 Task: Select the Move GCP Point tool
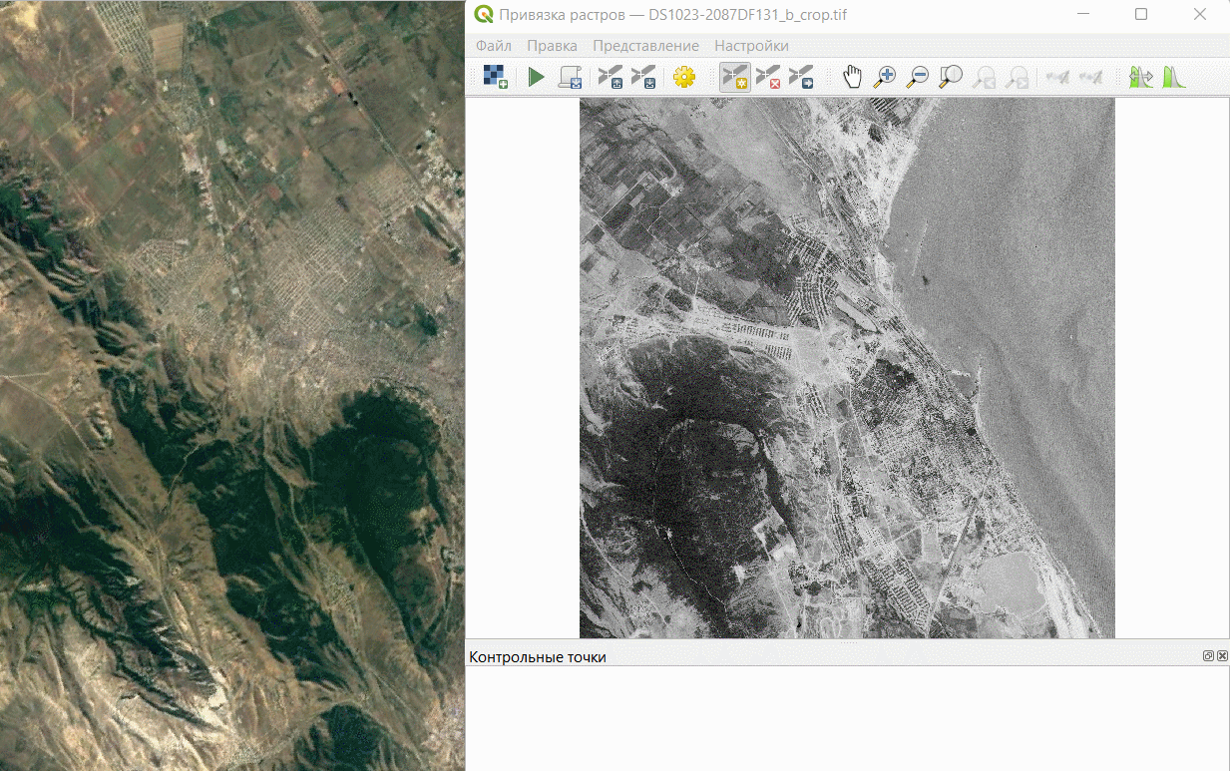coord(800,77)
